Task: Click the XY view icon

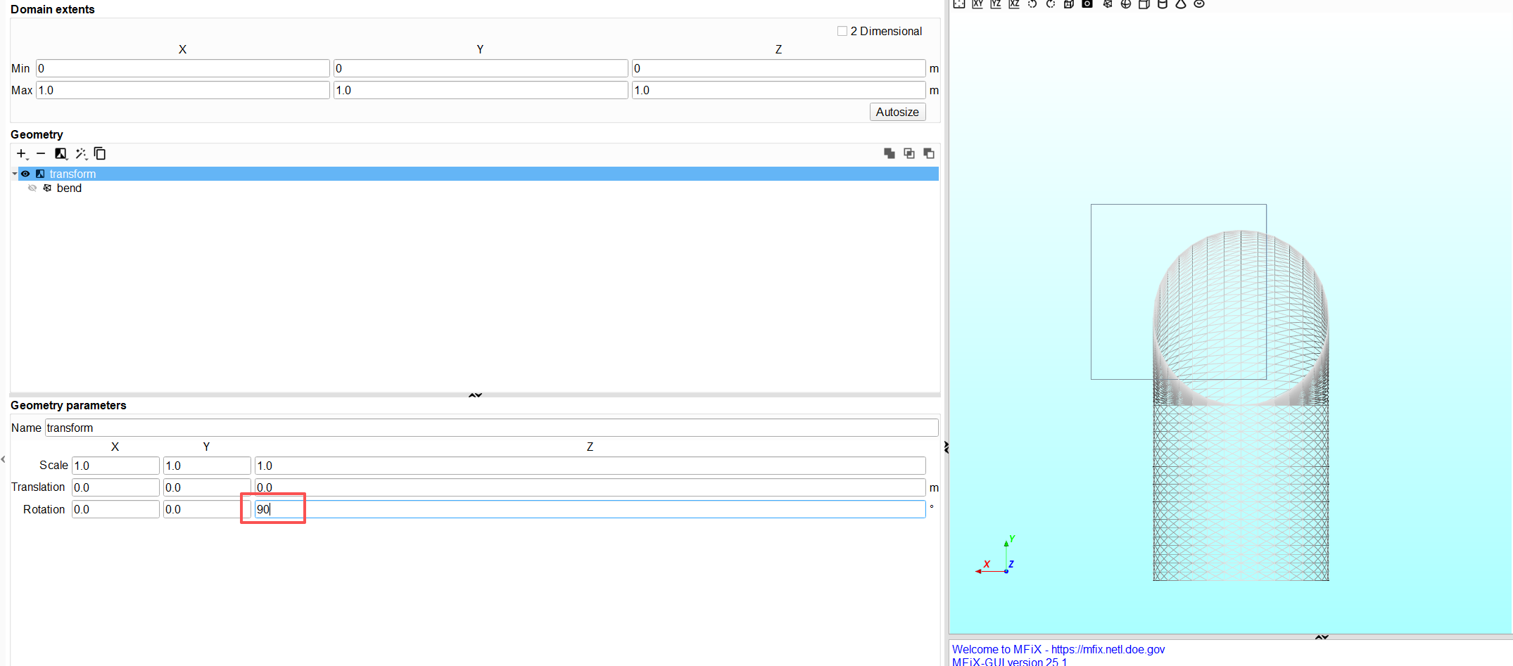Action: [x=977, y=4]
